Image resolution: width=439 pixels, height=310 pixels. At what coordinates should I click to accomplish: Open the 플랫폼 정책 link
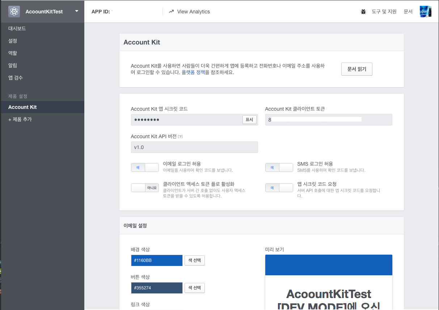193,72
